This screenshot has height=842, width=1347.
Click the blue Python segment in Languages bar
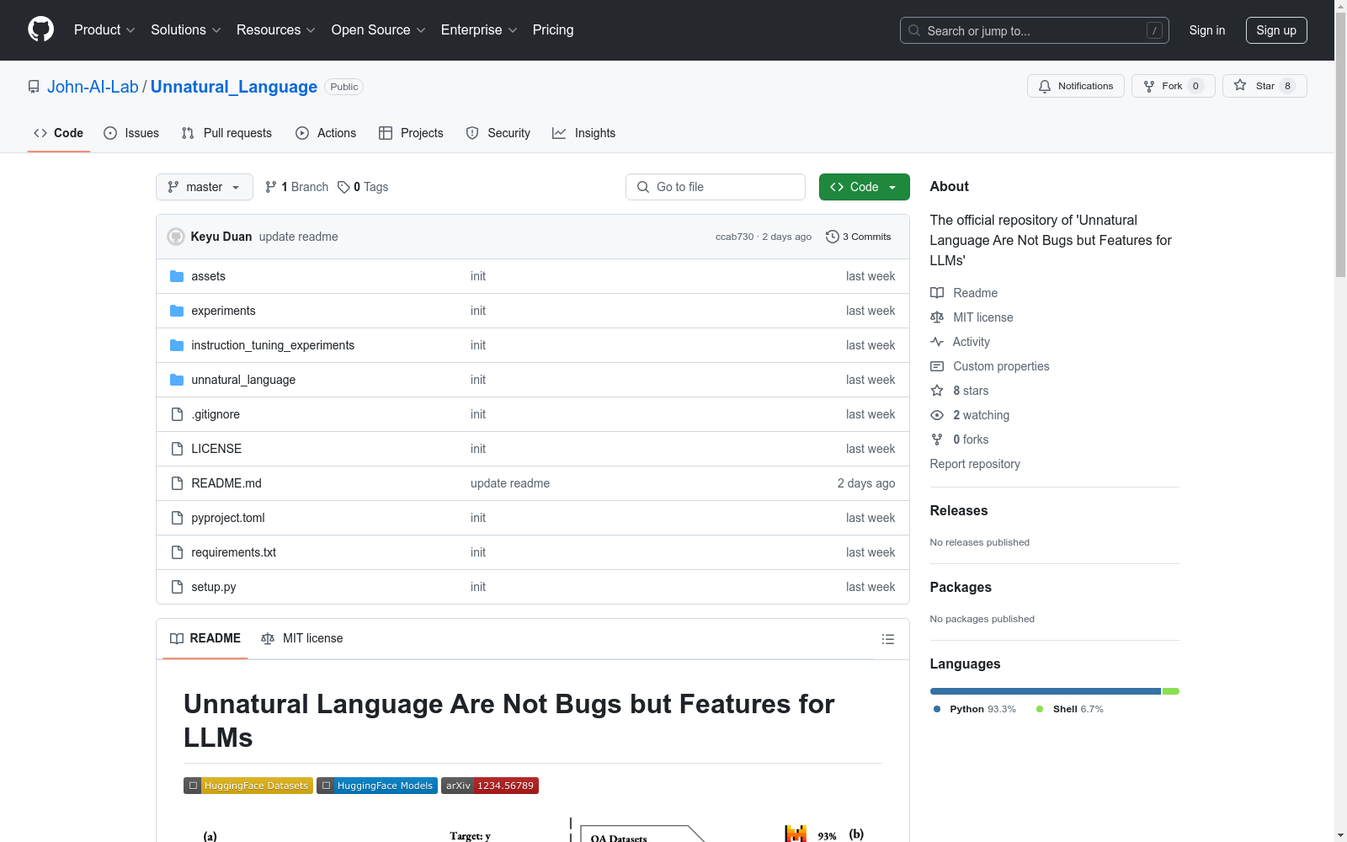tap(1046, 691)
